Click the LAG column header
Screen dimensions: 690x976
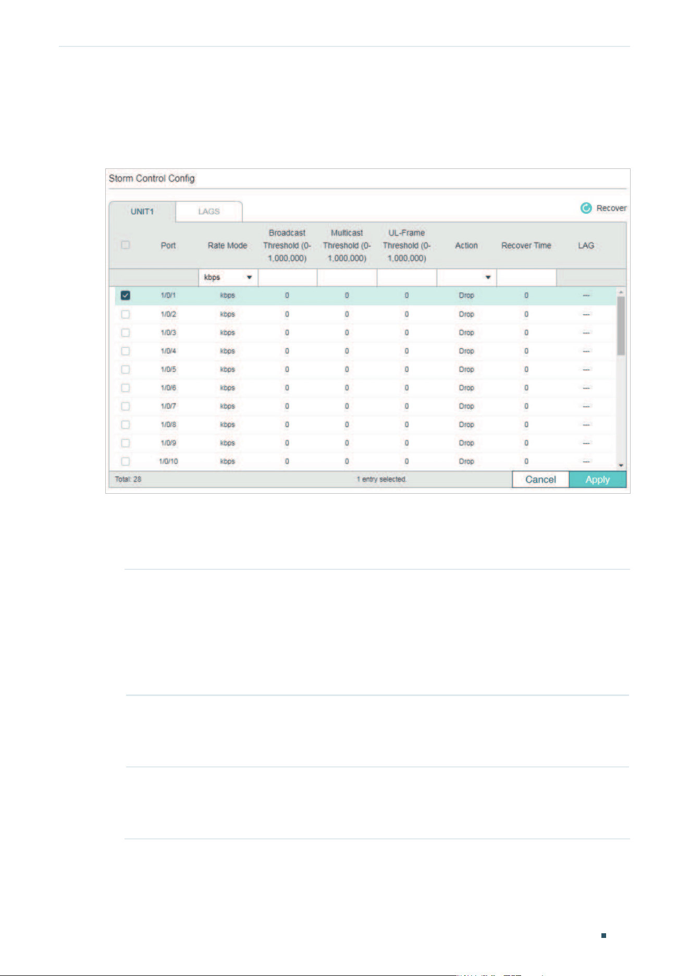tap(586, 246)
